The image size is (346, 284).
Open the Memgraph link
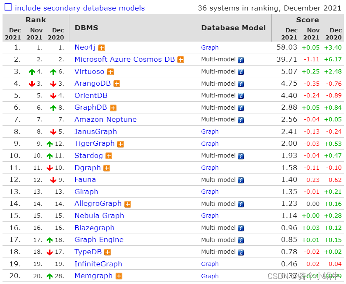[x=94, y=276]
